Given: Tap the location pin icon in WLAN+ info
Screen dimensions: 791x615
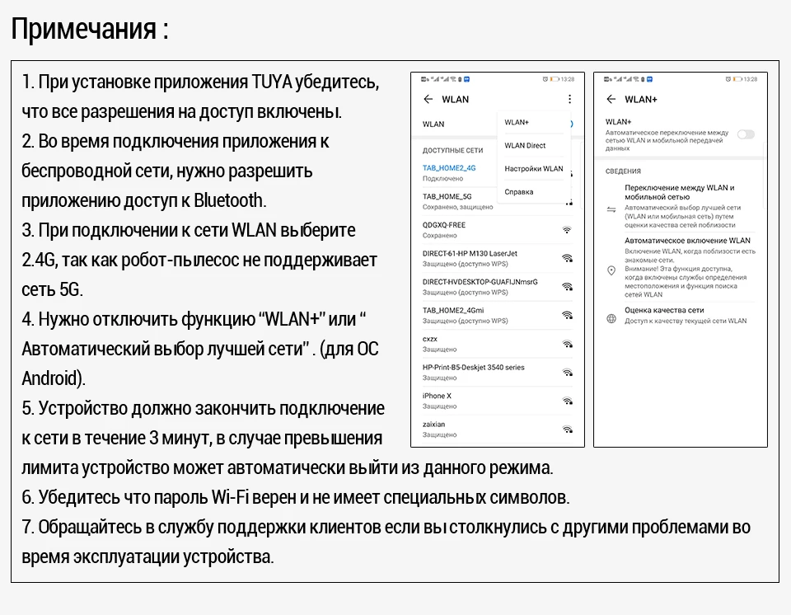Looking at the screenshot, I should point(611,270).
